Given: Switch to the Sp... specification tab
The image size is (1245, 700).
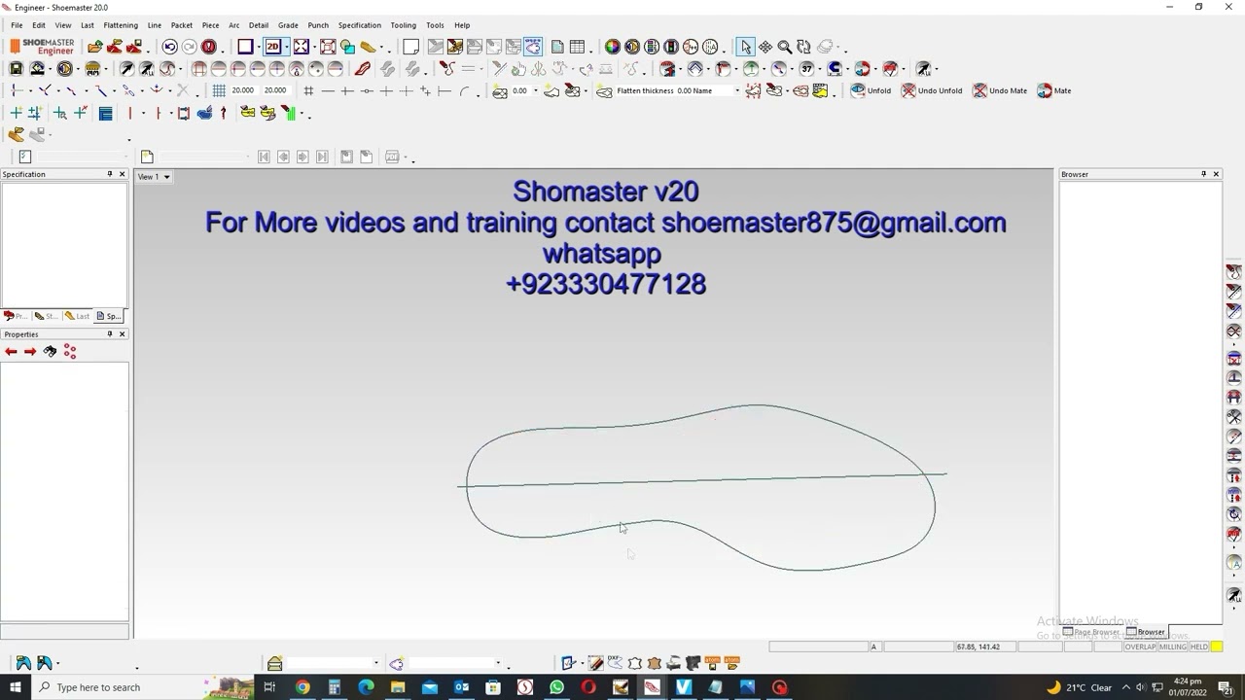Looking at the screenshot, I should [x=109, y=316].
